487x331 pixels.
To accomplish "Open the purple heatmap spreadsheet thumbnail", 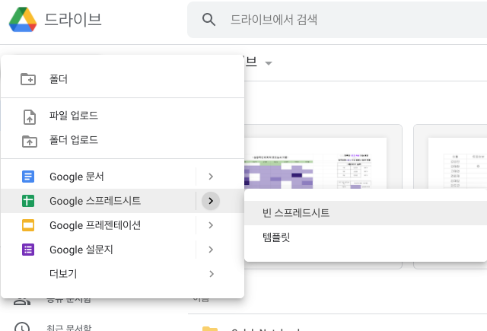I will tap(323, 157).
